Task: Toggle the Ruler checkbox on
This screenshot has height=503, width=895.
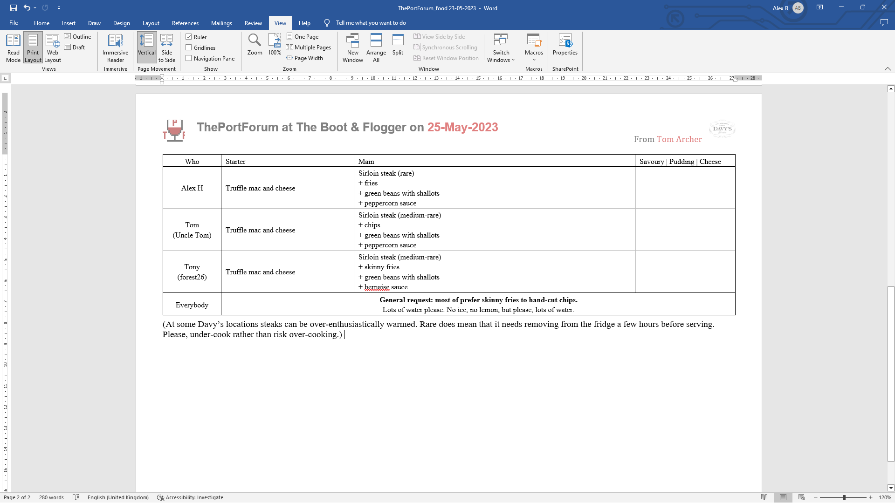Action: coord(189,36)
